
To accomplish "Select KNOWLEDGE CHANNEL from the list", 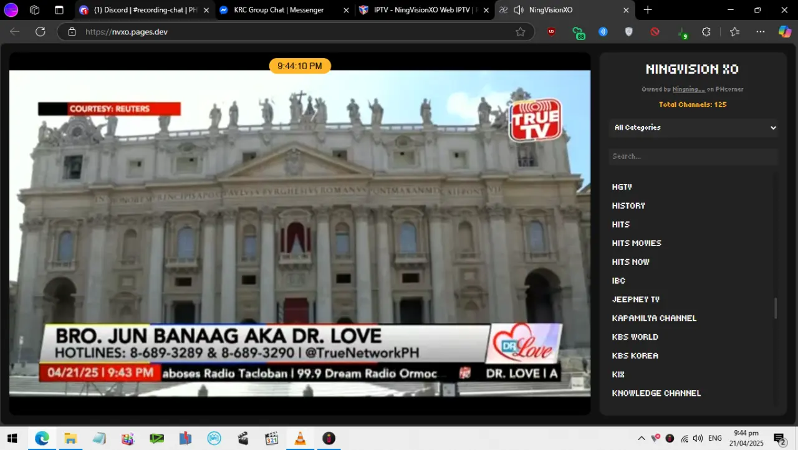I will [656, 393].
